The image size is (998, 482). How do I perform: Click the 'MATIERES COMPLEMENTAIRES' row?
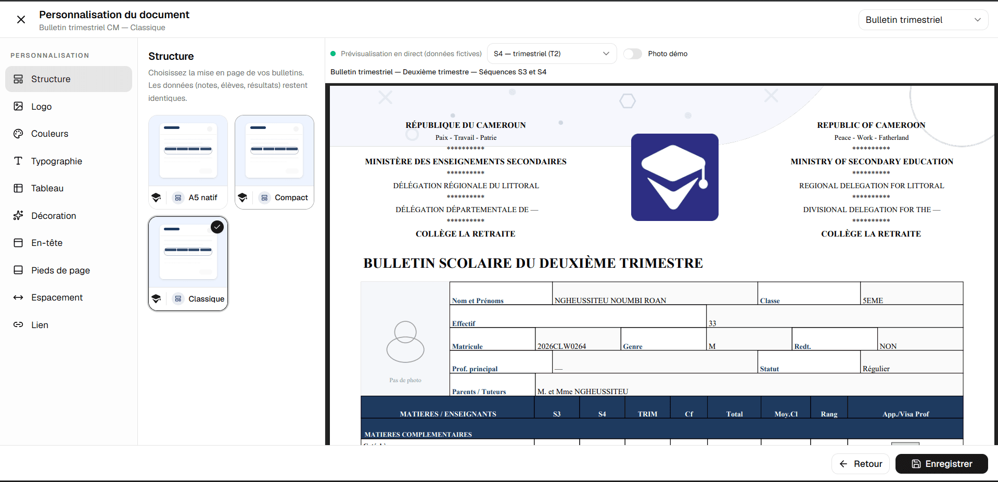(662, 429)
